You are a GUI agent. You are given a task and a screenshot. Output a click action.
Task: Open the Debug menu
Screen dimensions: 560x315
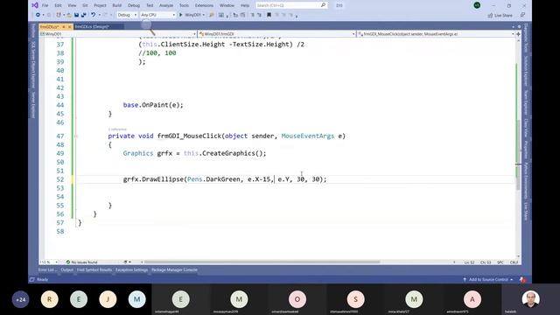134,6
